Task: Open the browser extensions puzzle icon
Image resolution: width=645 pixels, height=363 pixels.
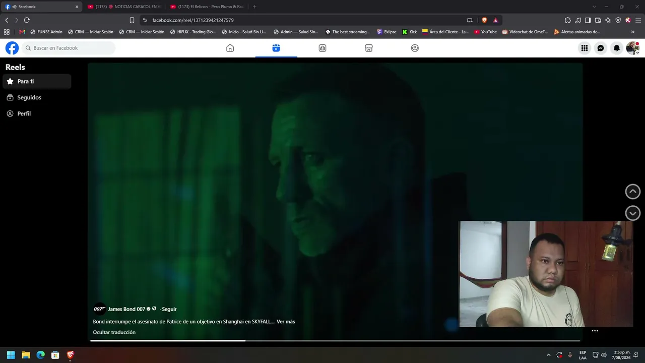Action: pos(568,20)
